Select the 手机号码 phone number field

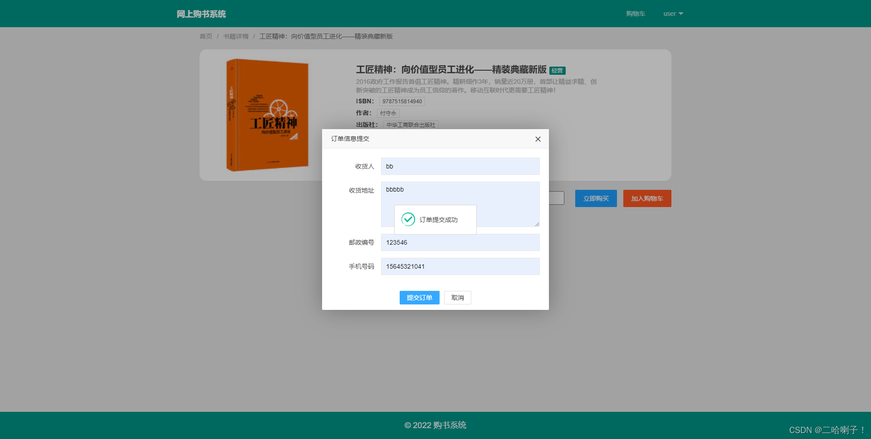[x=460, y=266]
